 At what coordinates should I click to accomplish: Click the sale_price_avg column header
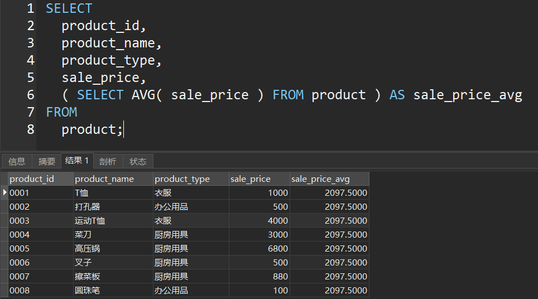329,179
